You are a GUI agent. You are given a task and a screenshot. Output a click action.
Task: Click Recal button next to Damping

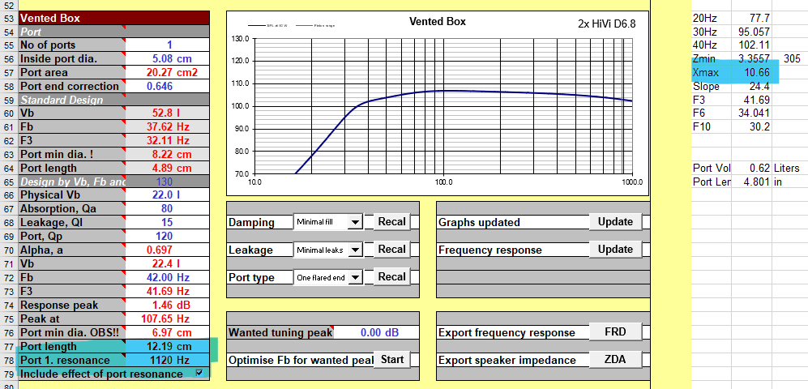click(391, 222)
